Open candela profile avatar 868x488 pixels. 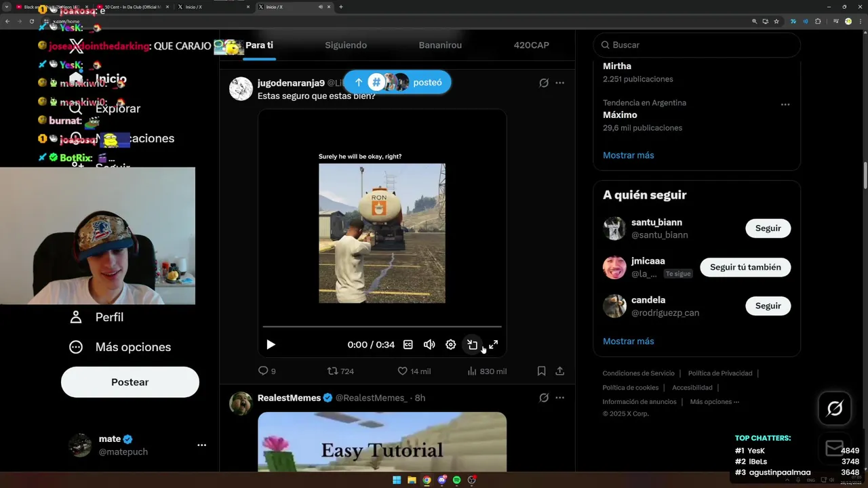(x=614, y=306)
